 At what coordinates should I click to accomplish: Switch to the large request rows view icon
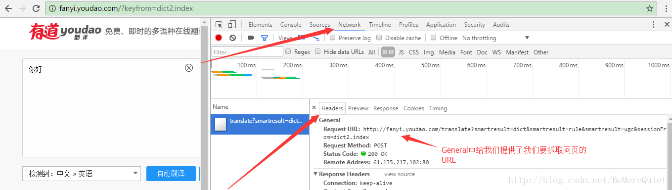[x=302, y=38]
